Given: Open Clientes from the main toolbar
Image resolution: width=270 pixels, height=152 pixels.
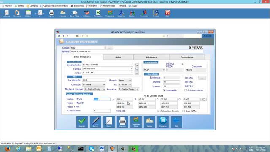Looking at the screenshot, I should point(132,14).
